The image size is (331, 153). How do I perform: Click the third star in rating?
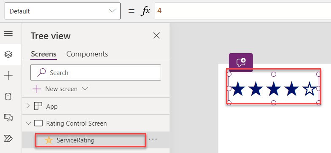(274, 89)
